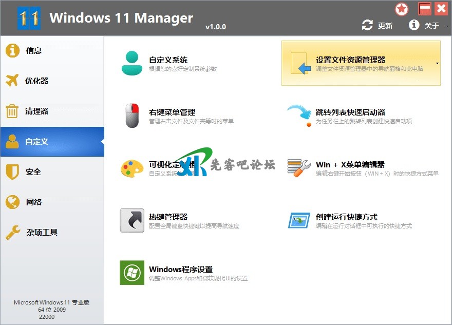
Task: Open the green Windows程序设置 icon
Action: coord(132,273)
